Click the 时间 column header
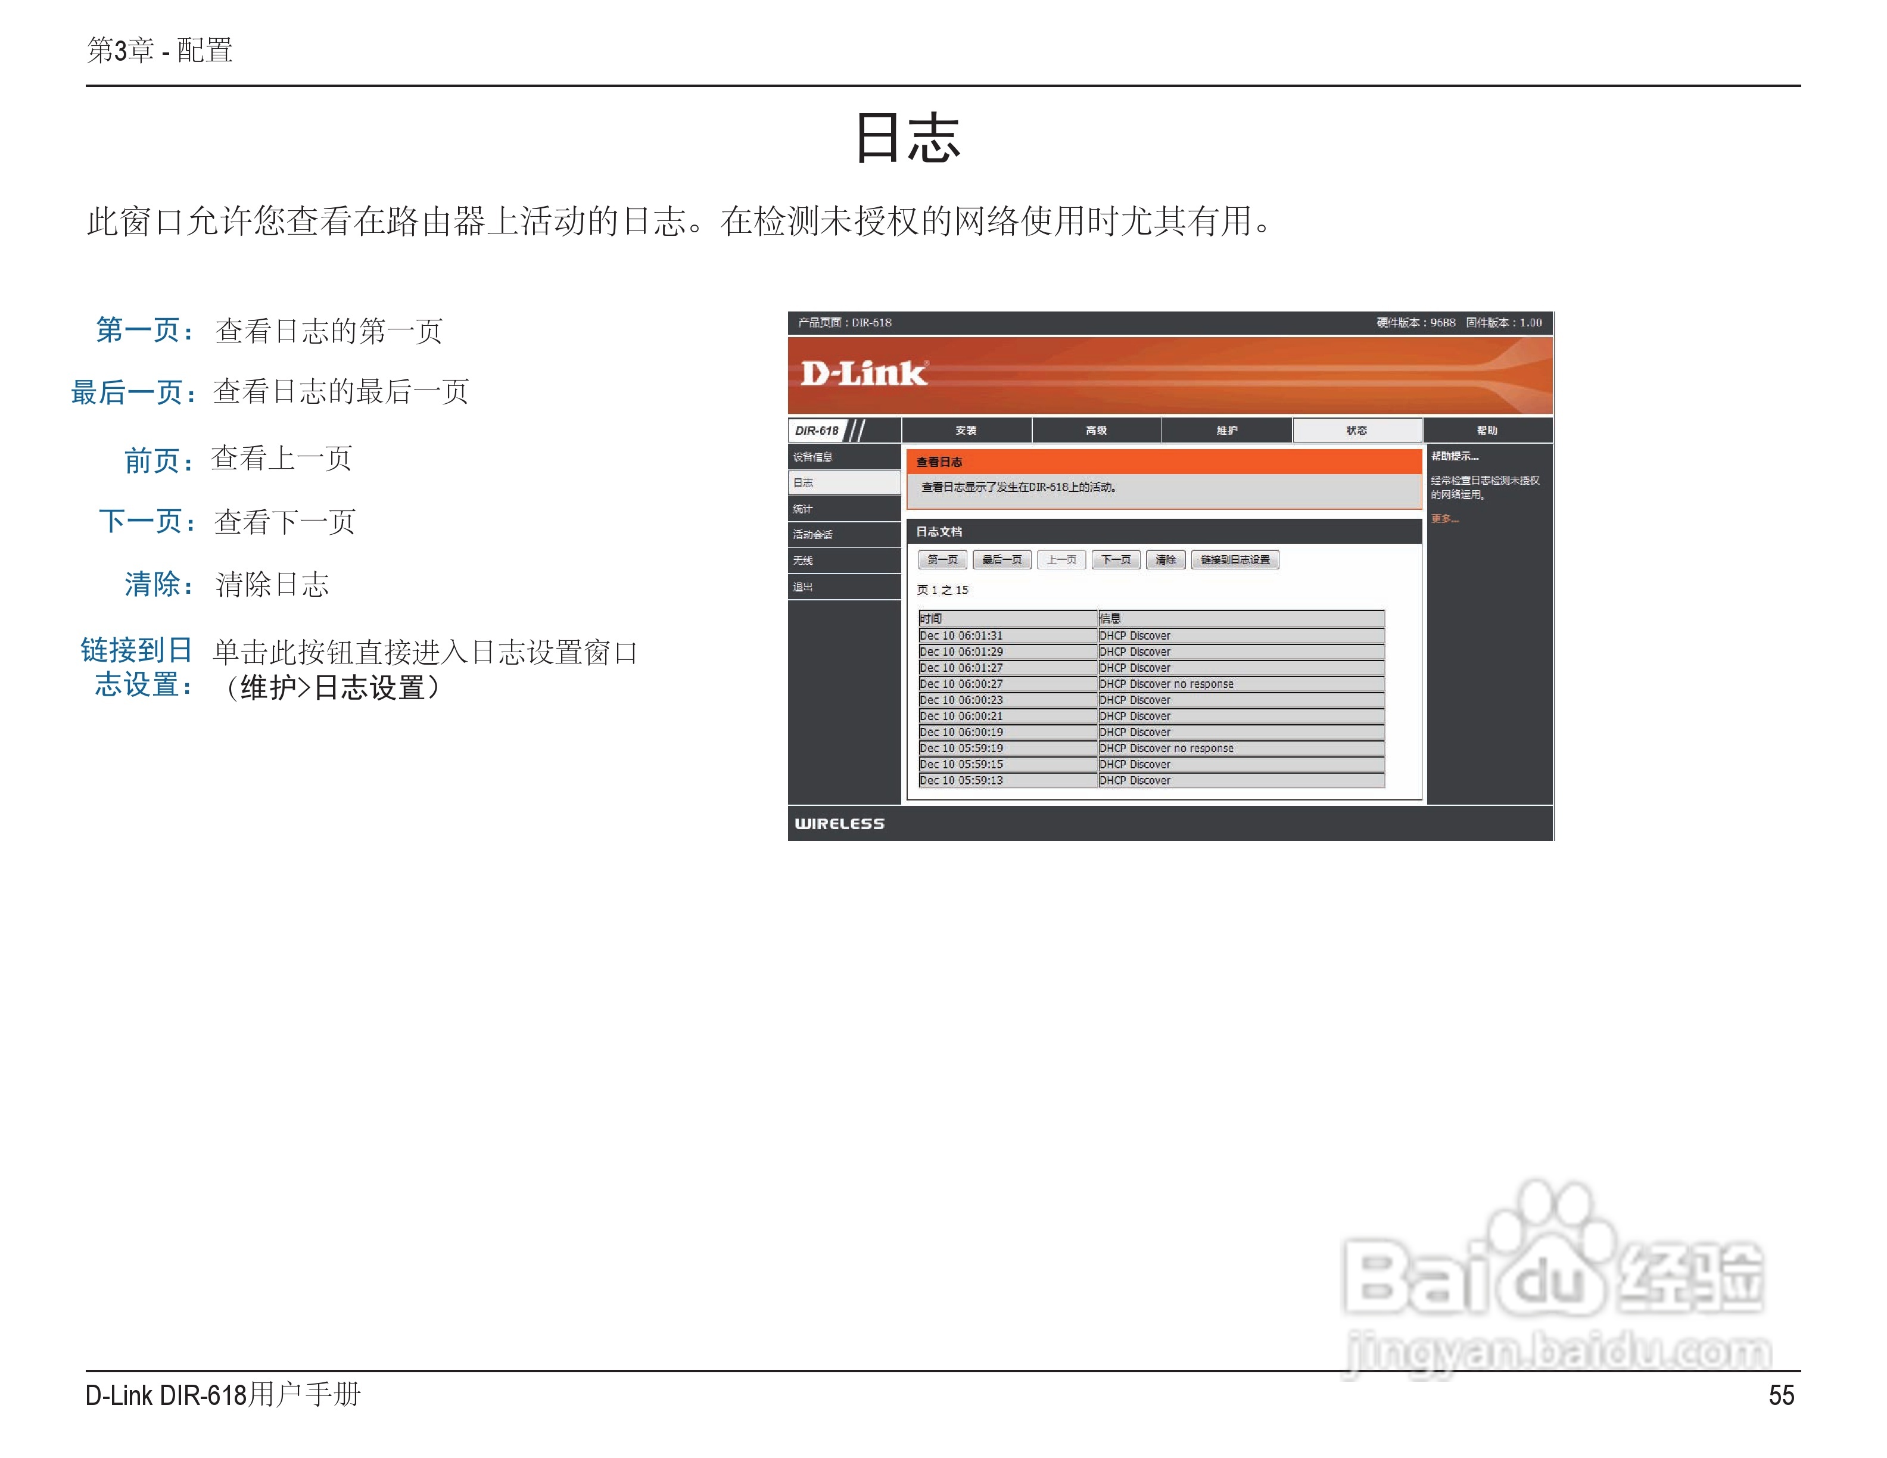The width and height of the screenshot is (1887, 1458). pos(1008,618)
